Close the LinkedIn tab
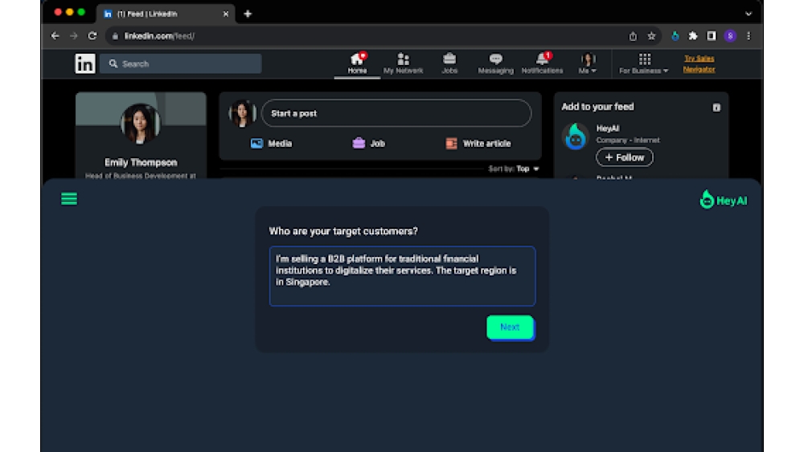This screenshot has width=804, height=452. click(226, 14)
